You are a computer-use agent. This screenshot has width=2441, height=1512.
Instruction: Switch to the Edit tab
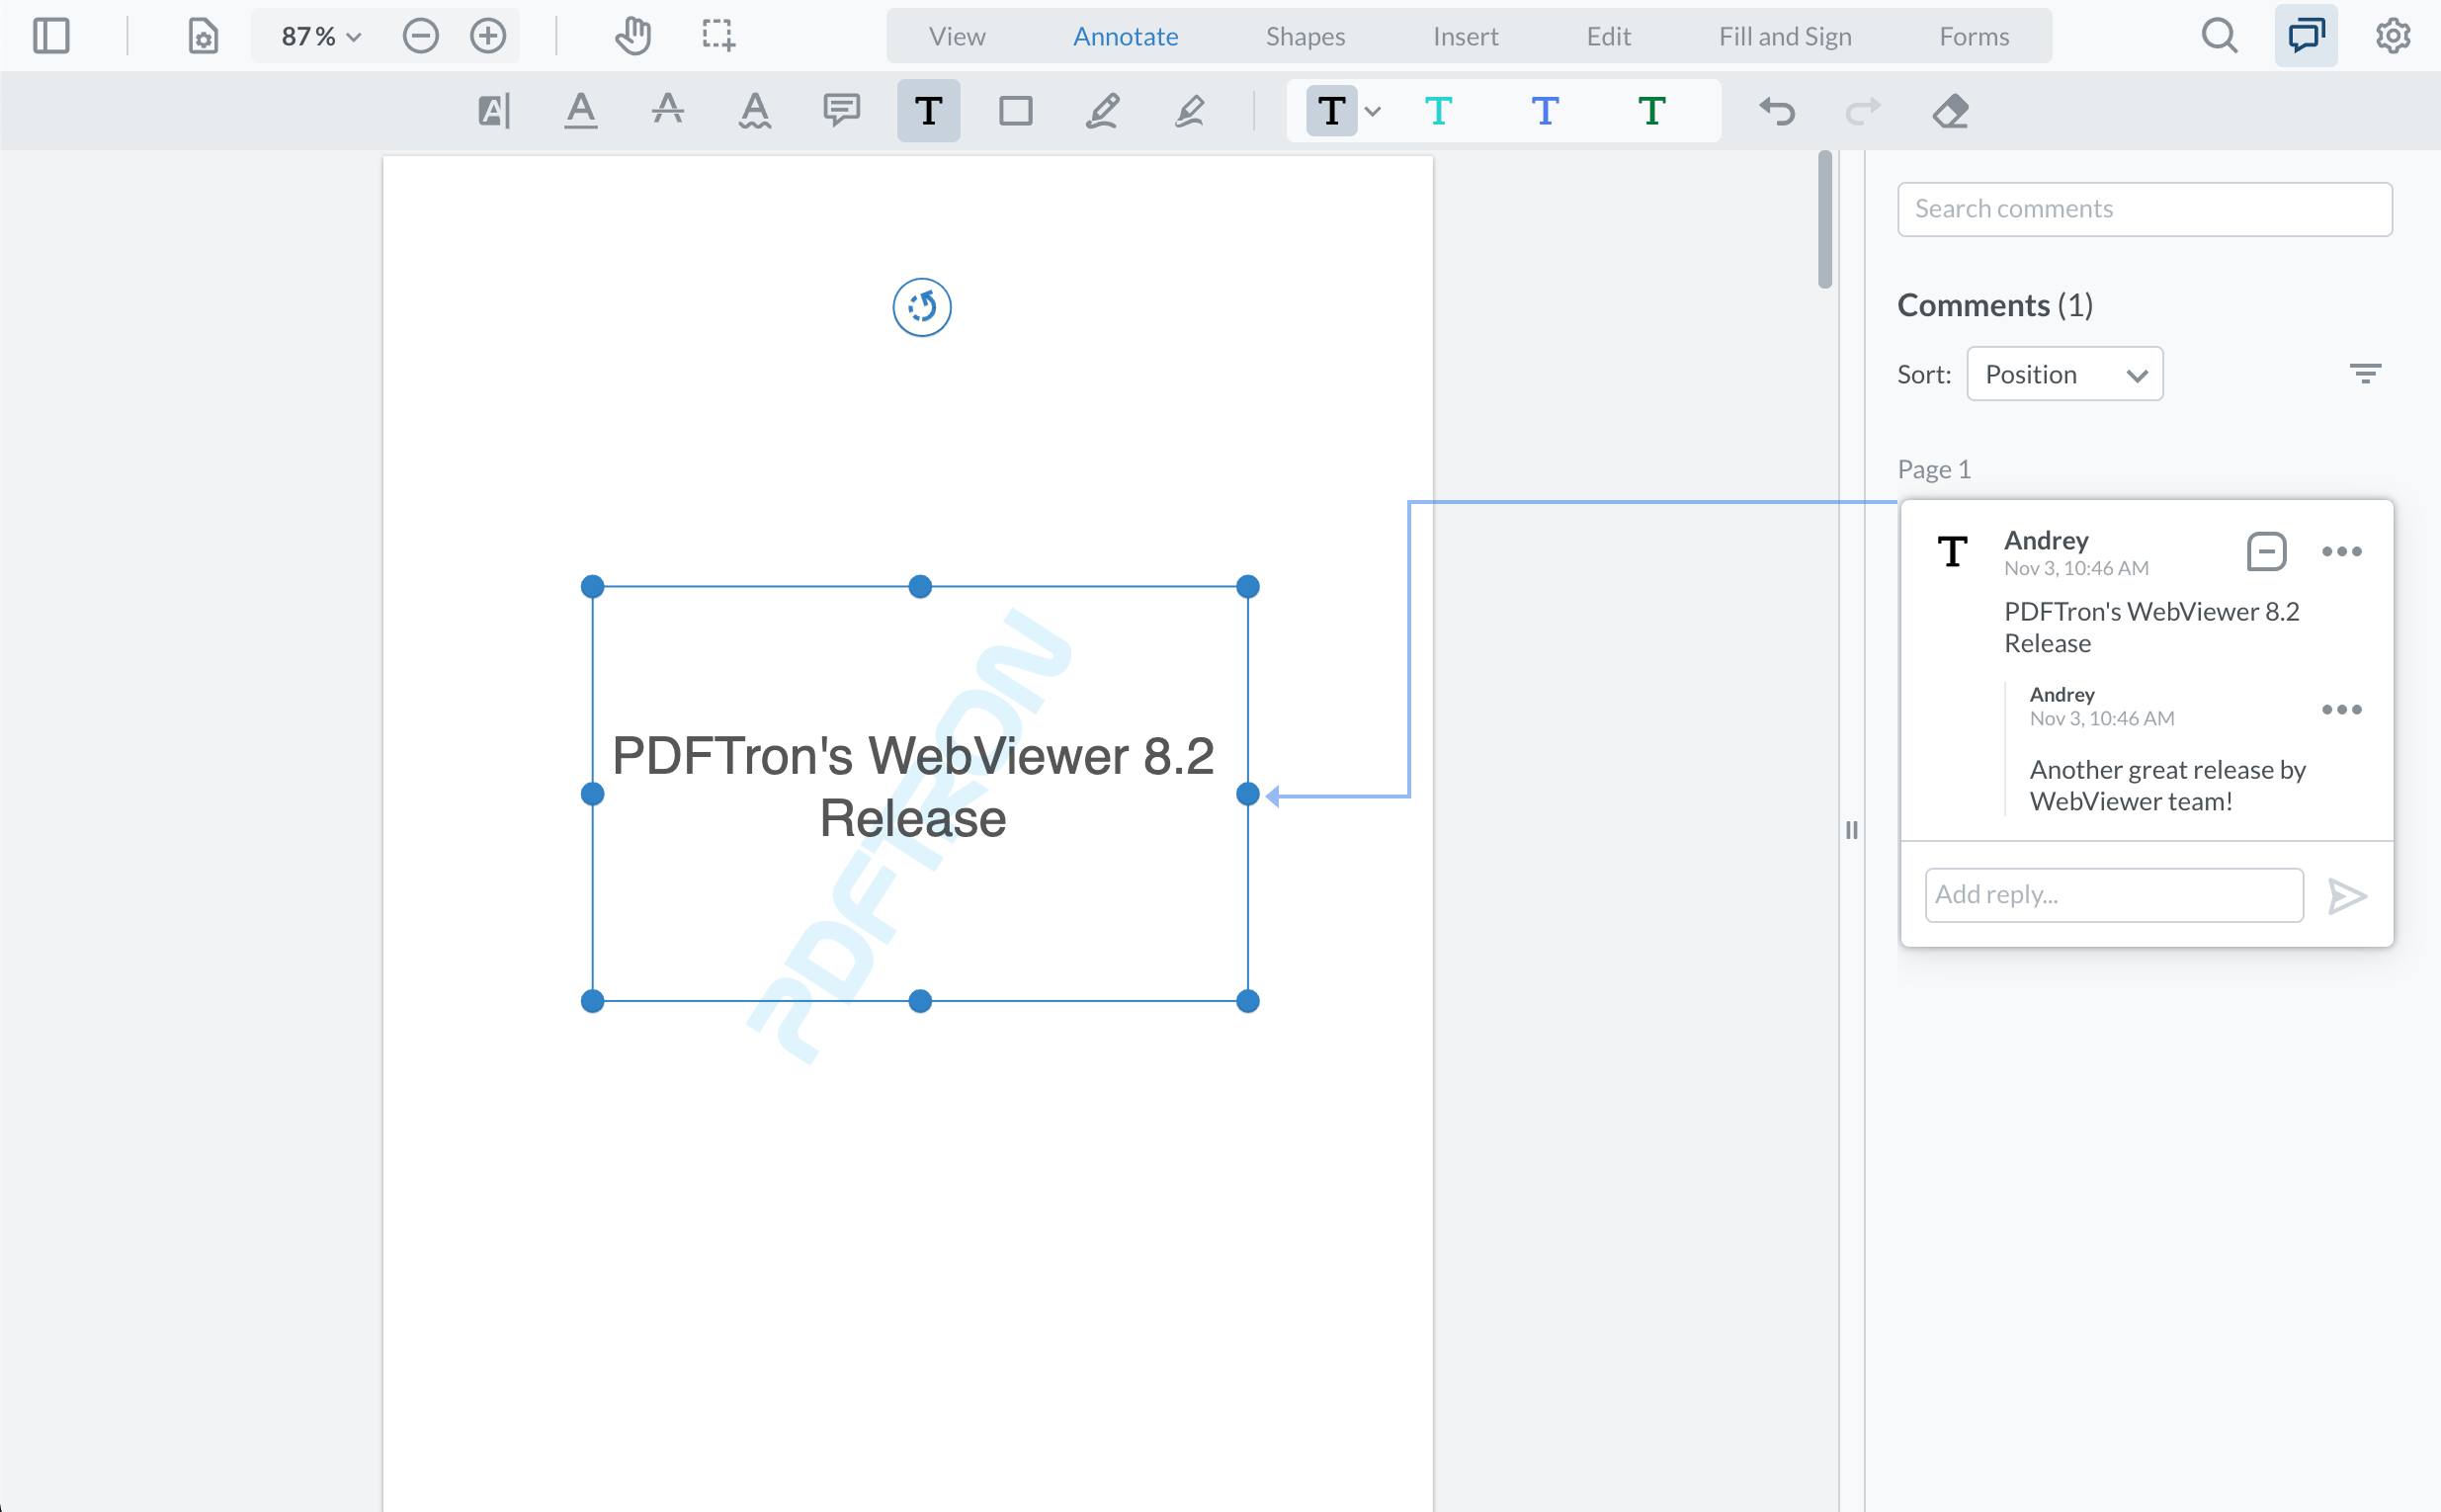click(x=1608, y=36)
